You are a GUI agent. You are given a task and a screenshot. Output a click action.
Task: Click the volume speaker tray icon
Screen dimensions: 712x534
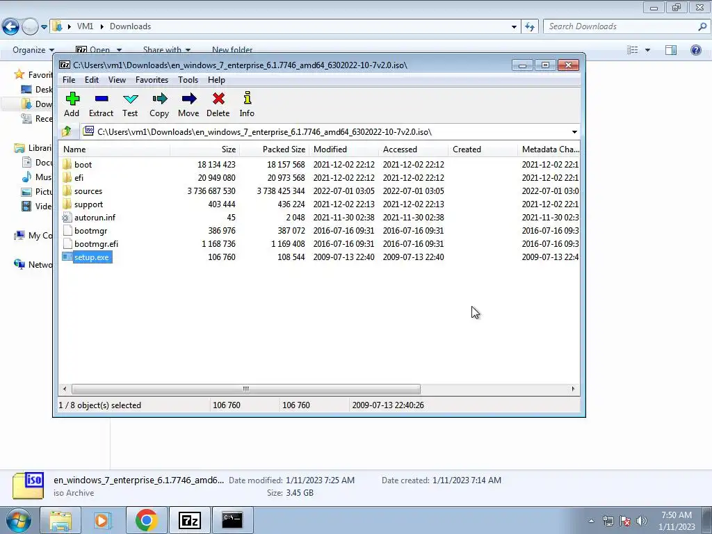(x=642, y=521)
